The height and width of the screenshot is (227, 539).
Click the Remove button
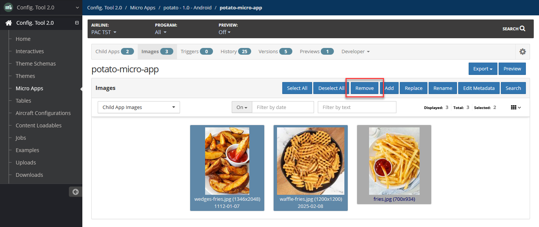365,88
